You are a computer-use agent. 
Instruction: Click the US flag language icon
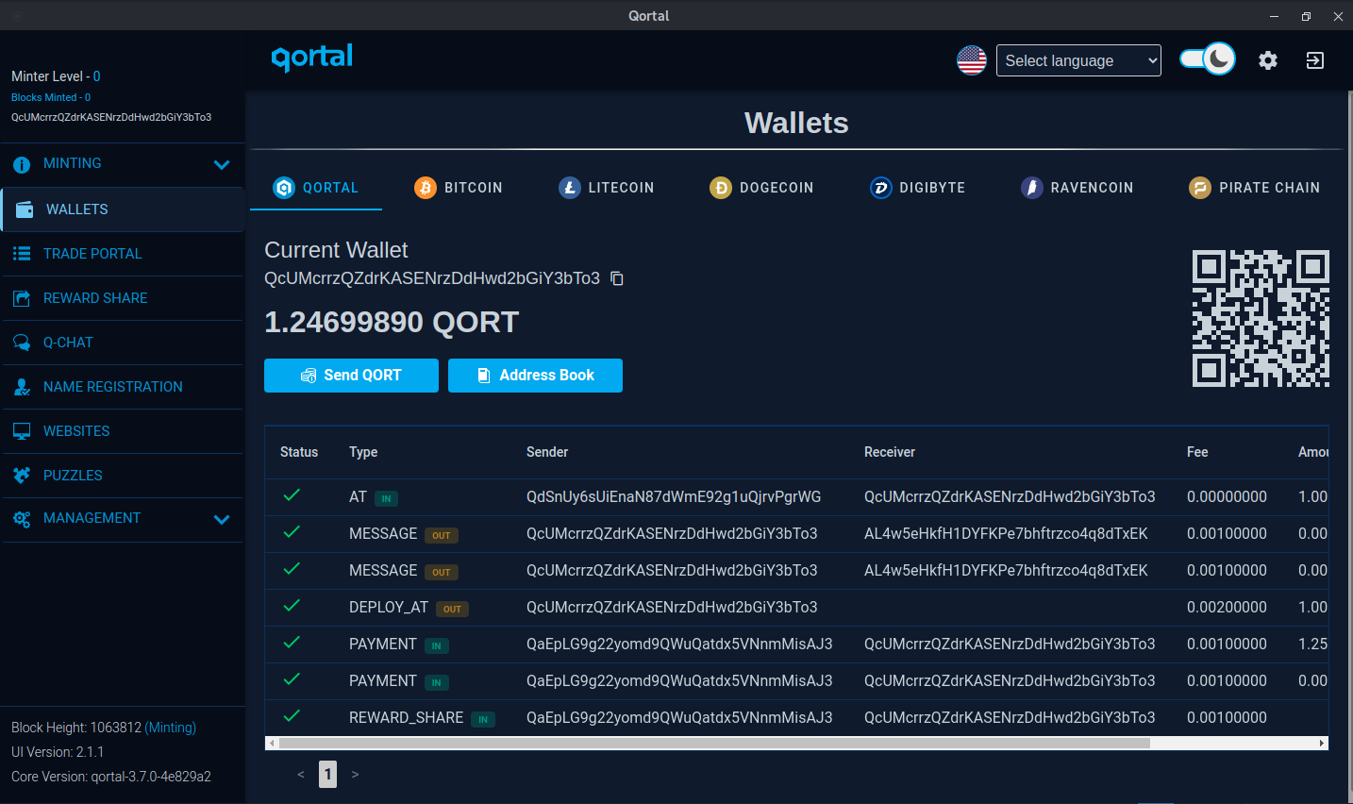coord(972,60)
